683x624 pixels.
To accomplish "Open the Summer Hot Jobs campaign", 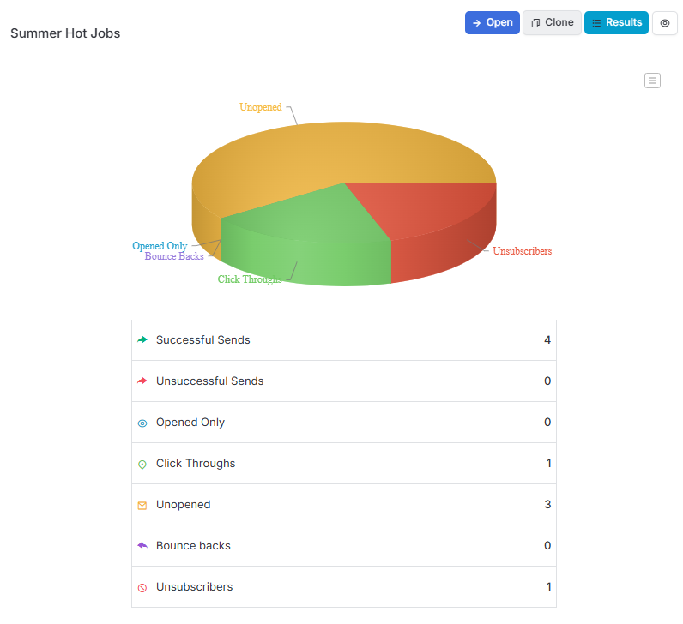I will click(x=493, y=22).
